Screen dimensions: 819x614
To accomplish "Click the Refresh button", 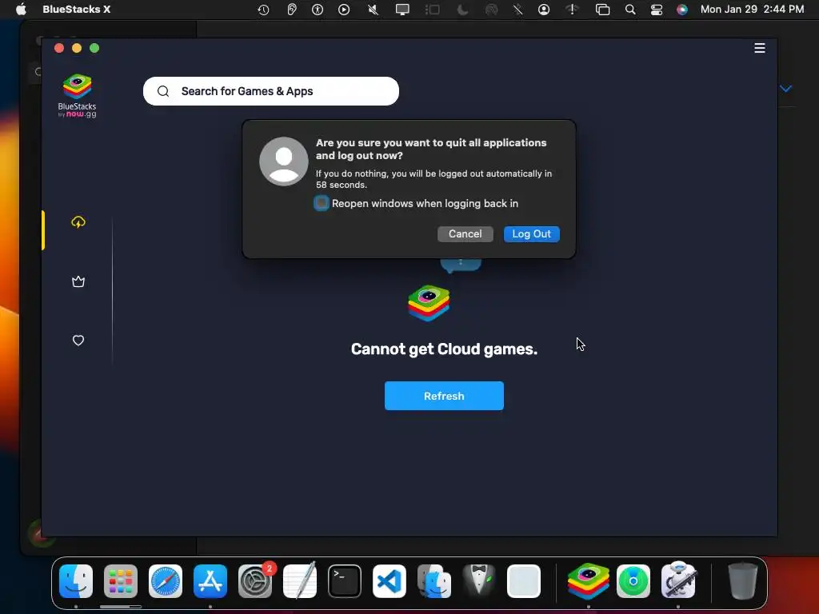I will click(x=444, y=396).
